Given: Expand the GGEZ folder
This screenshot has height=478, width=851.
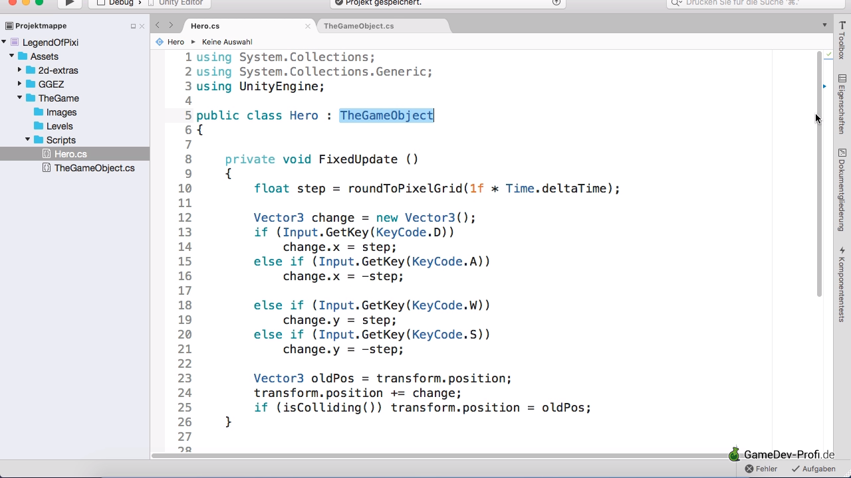Looking at the screenshot, I should 20,84.
